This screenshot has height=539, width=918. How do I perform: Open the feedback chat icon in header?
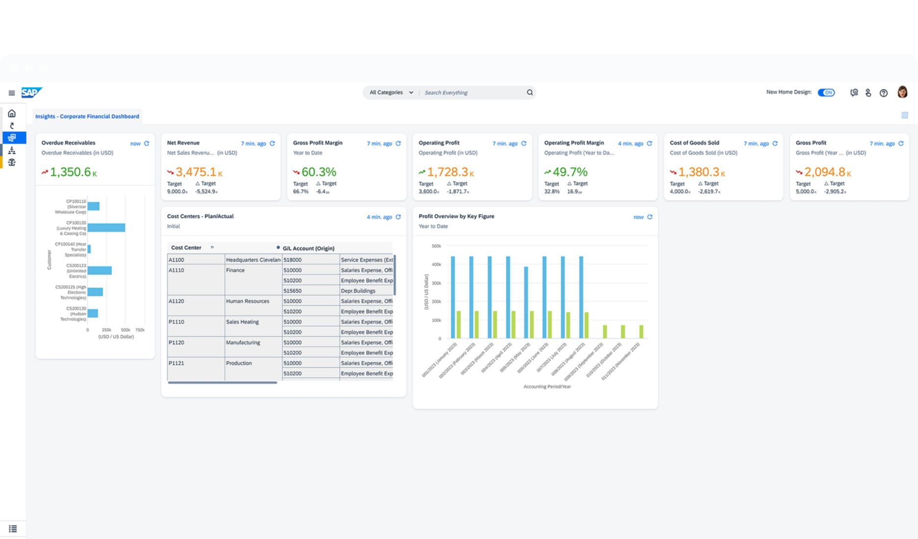click(x=854, y=93)
